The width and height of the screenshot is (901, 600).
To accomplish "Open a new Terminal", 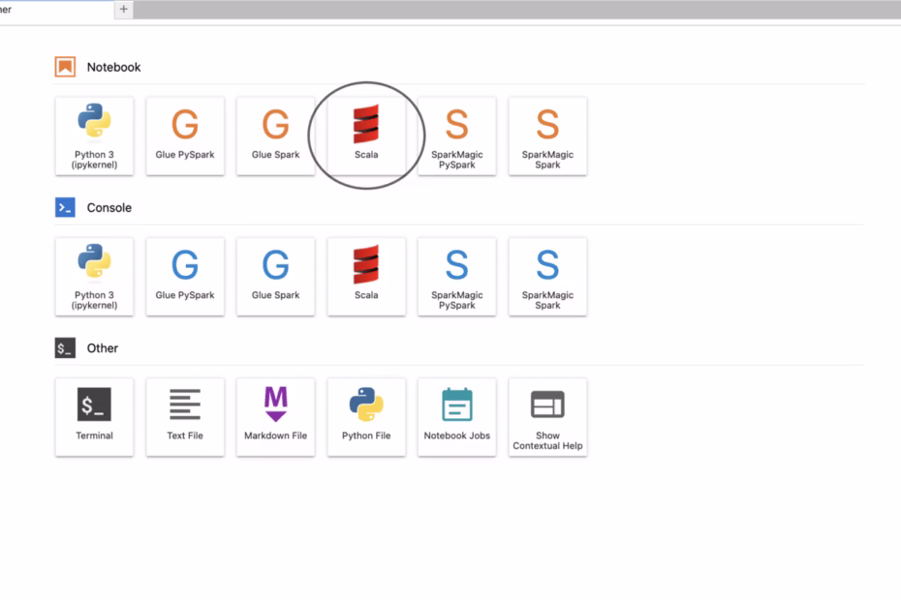I will pyautogui.click(x=94, y=416).
